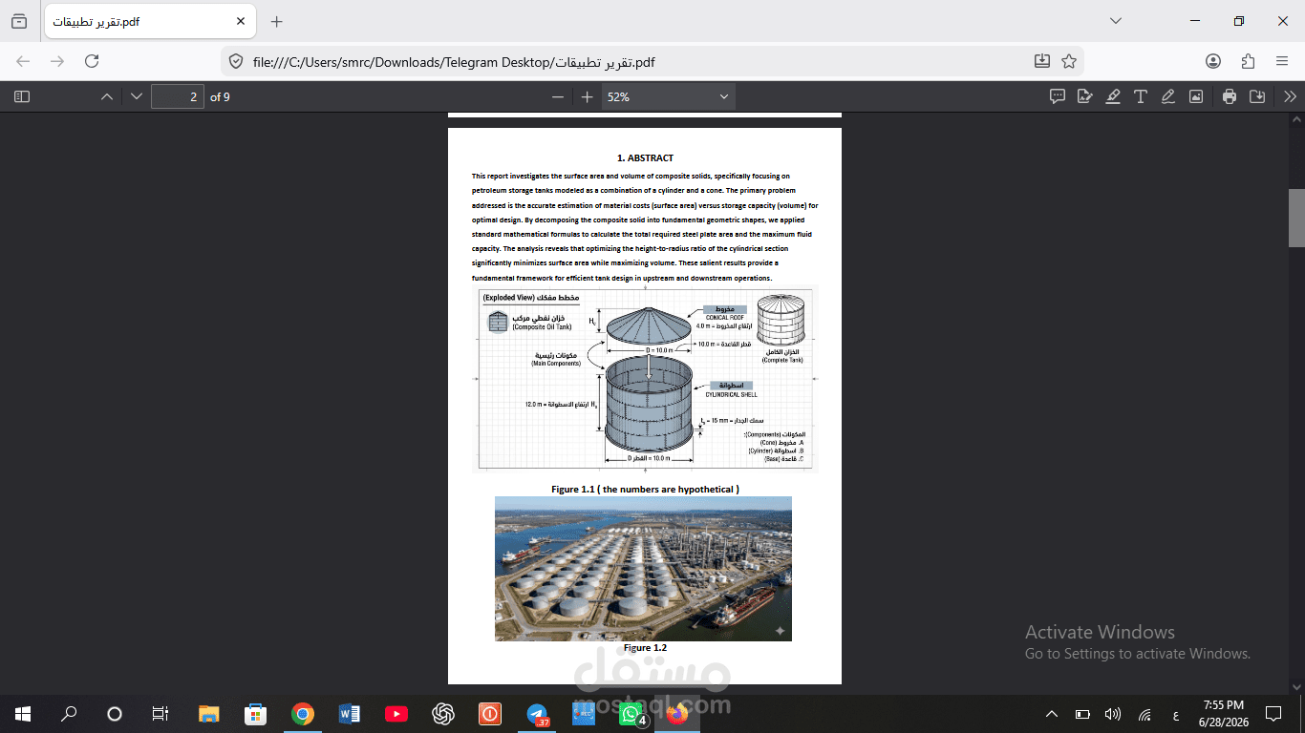Zoom out of the PDF document
This screenshot has height=733, width=1305.
click(558, 96)
